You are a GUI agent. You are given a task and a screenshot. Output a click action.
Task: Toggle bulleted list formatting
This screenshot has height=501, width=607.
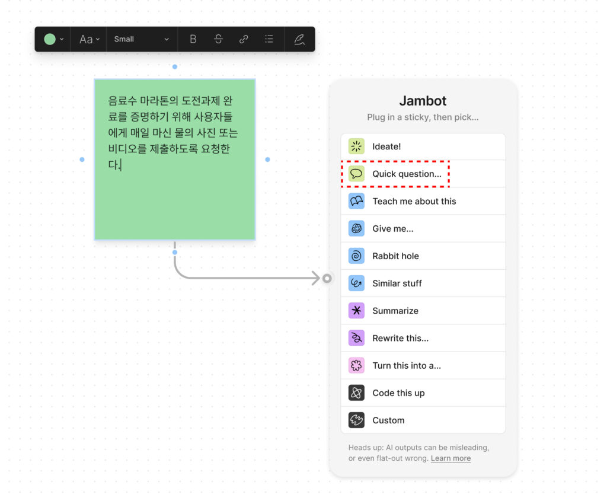tap(269, 39)
